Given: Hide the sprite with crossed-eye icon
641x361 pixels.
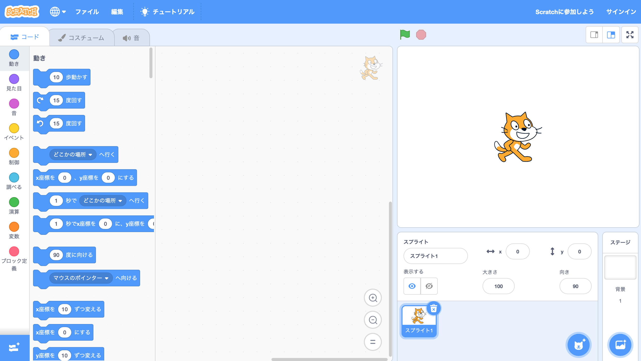Looking at the screenshot, I should (x=429, y=286).
